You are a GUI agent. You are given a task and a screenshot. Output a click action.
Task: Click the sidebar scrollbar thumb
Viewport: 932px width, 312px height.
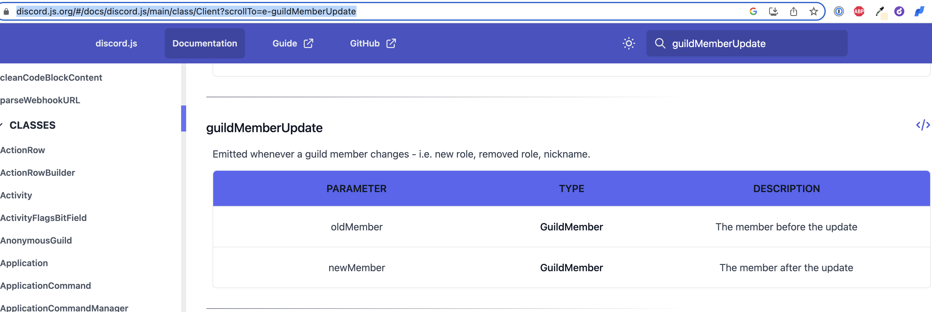183,118
